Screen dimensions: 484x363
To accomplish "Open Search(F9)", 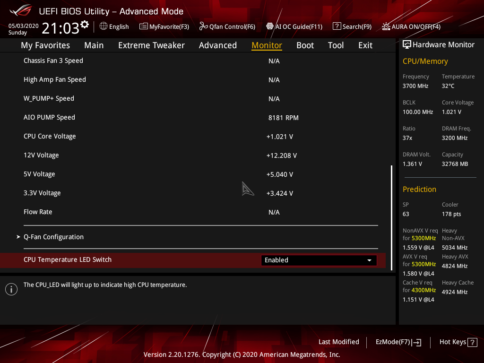I will pos(352,26).
